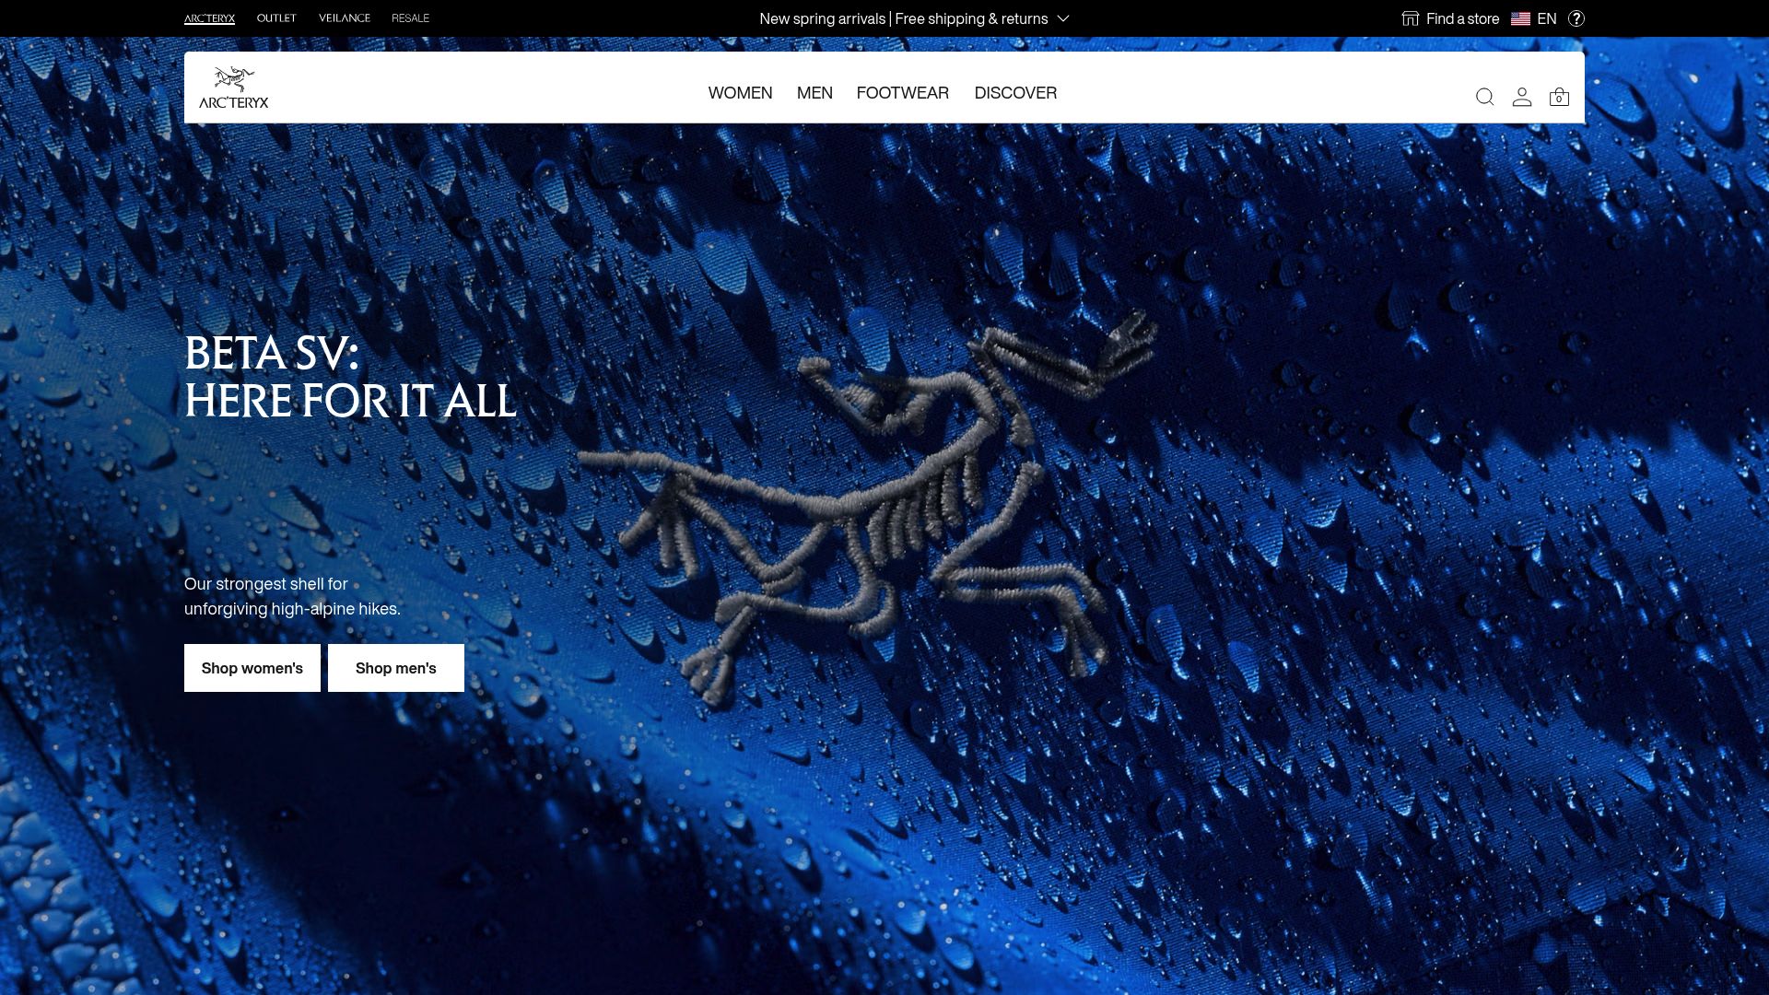The height and width of the screenshot is (995, 1769).
Task: Open the account profile icon
Action: (1522, 97)
